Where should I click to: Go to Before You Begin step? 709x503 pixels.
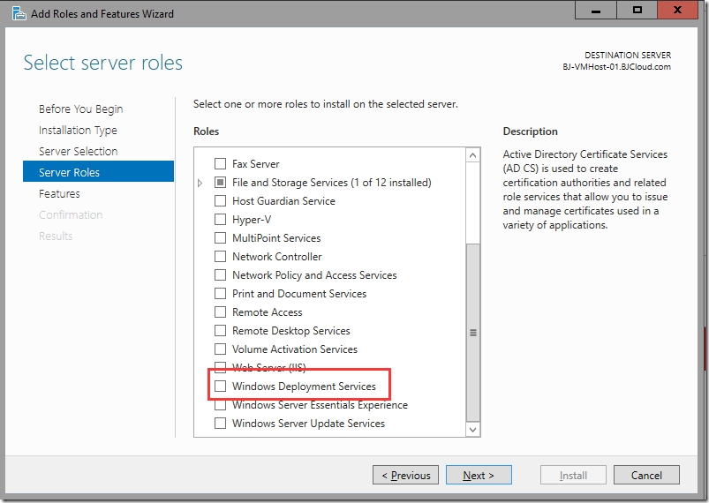81,109
